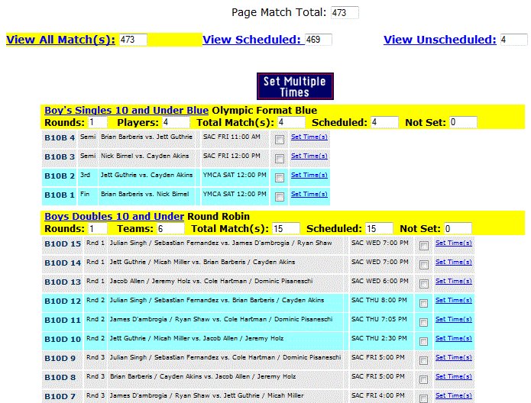This screenshot has width=531, height=403.
Task: Click Set Time(s) for match B10D 12
Action: [453, 300]
